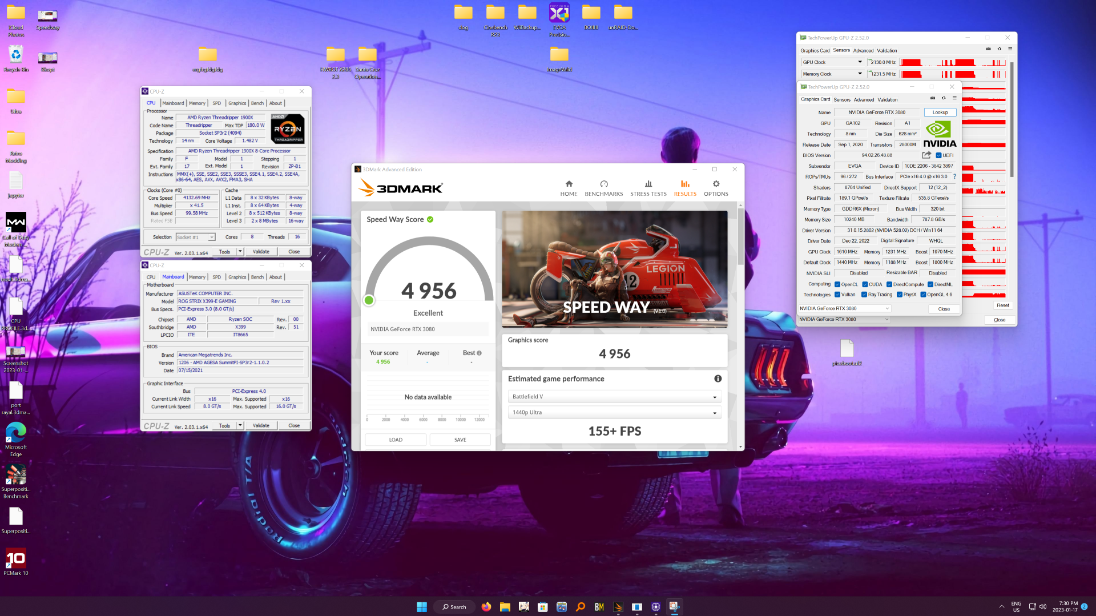1096x616 pixels.
Task: Click Validate in lower CPU-Z window
Action: pos(261,425)
